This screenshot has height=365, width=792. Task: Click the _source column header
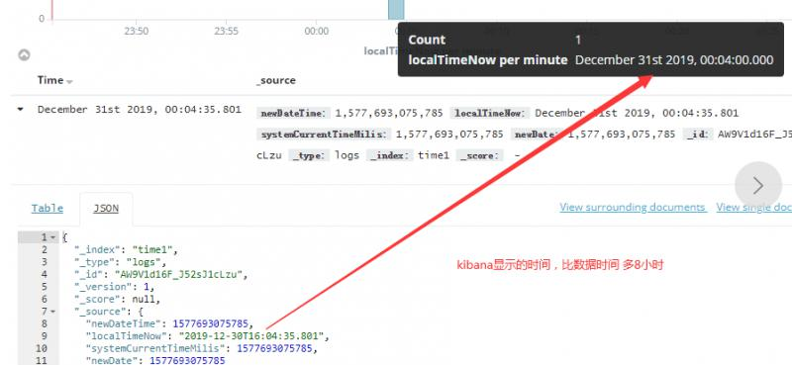coord(276,80)
